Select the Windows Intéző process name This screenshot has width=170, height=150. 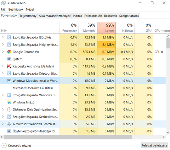coord(23,102)
